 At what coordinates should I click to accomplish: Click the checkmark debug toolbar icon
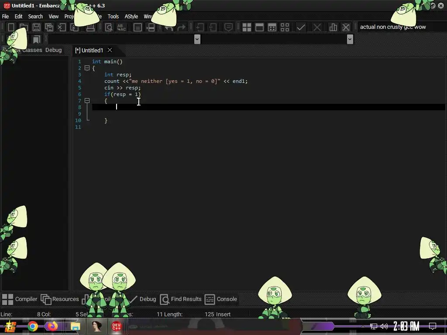pyautogui.click(x=301, y=27)
